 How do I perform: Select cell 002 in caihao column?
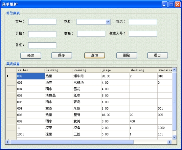click(31, 76)
